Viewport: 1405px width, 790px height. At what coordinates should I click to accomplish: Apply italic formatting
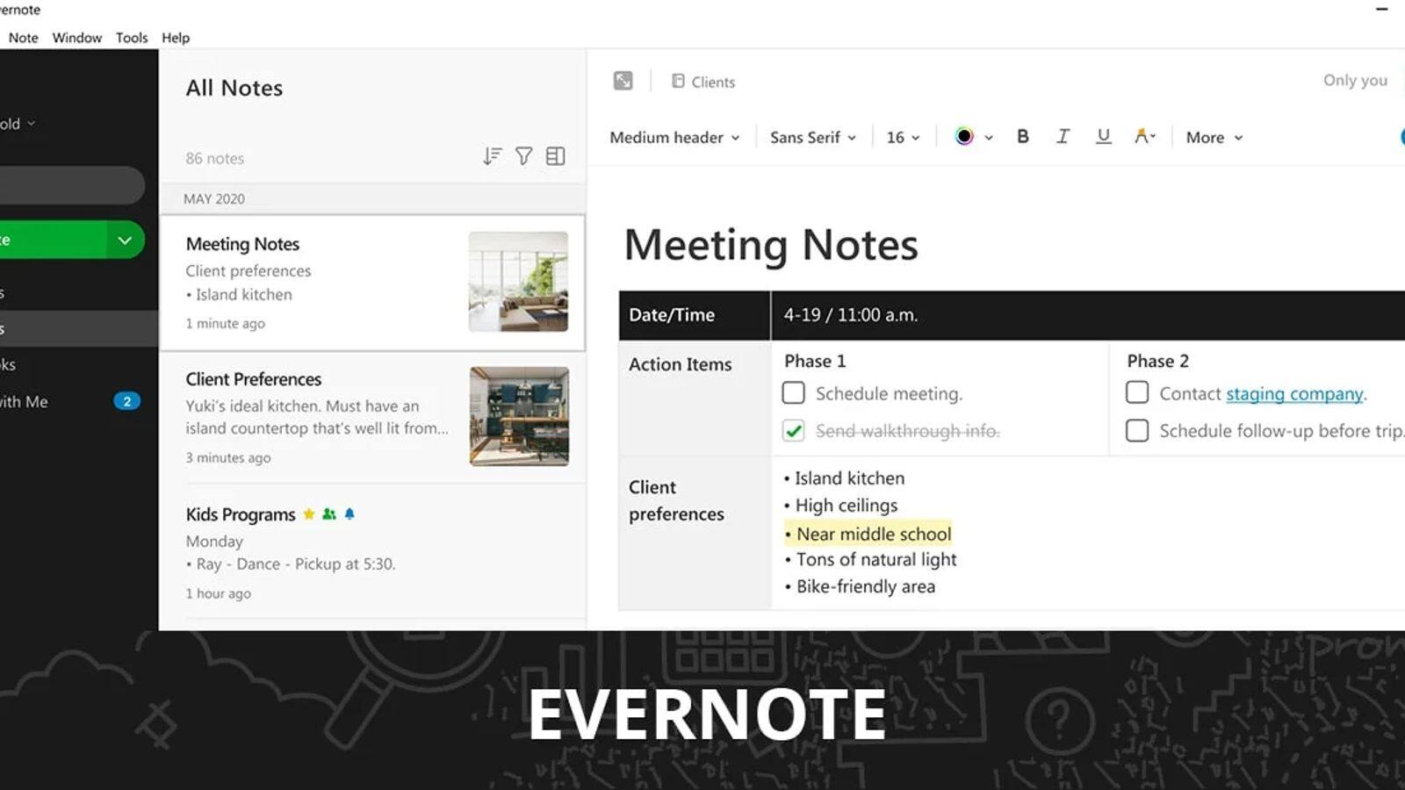coord(1063,137)
